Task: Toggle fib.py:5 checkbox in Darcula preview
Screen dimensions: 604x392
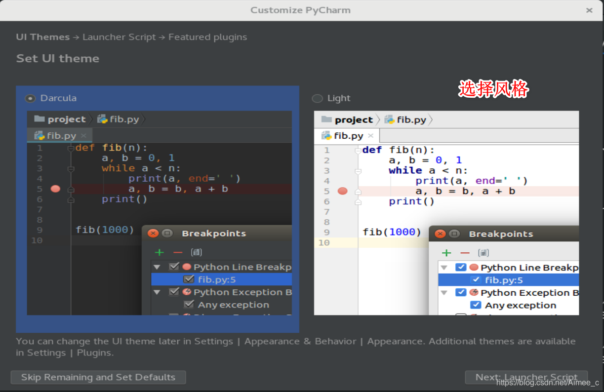Action: (x=189, y=279)
